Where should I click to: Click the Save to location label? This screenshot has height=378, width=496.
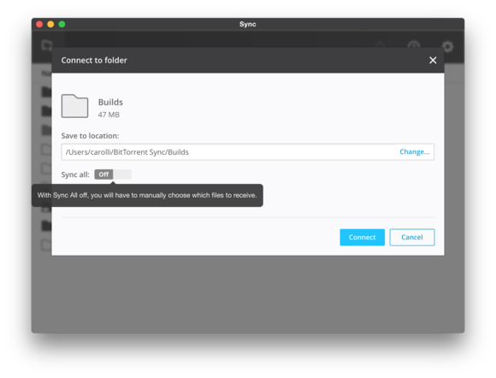click(x=90, y=136)
